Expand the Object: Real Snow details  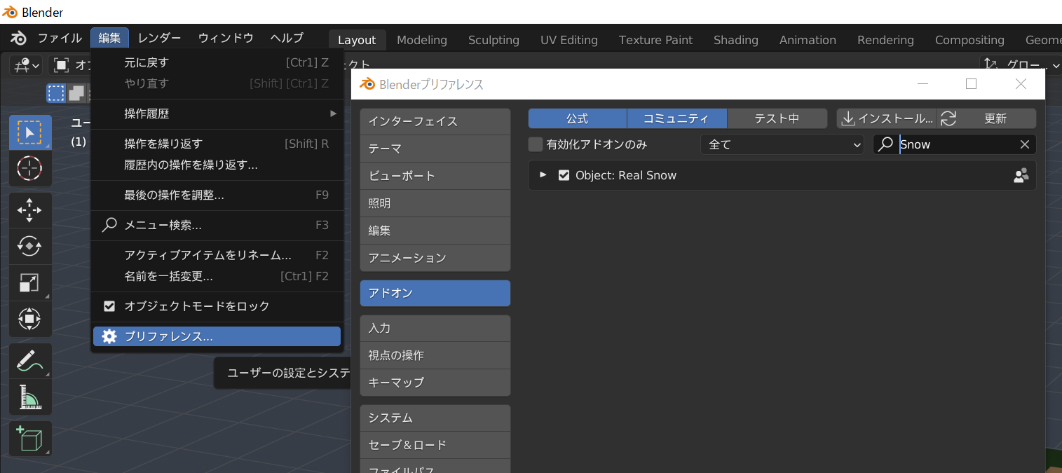click(543, 175)
